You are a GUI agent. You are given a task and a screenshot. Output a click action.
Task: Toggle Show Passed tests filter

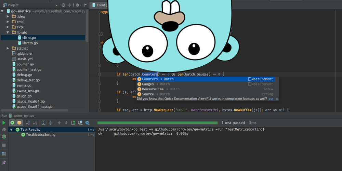pos(12,123)
